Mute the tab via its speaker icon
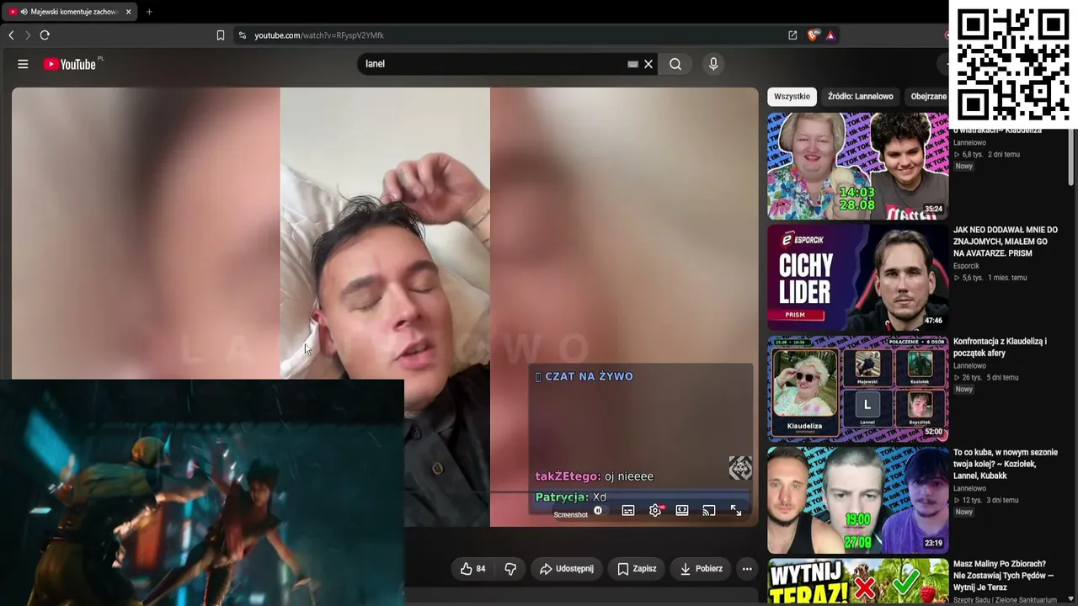Viewport: 1078px width, 606px height. pyautogui.click(x=23, y=12)
